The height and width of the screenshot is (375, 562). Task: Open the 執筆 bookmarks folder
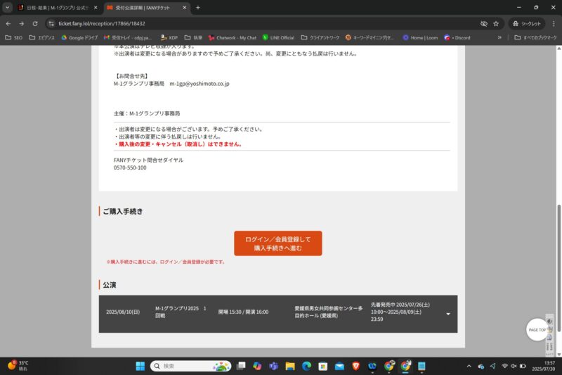coord(193,38)
